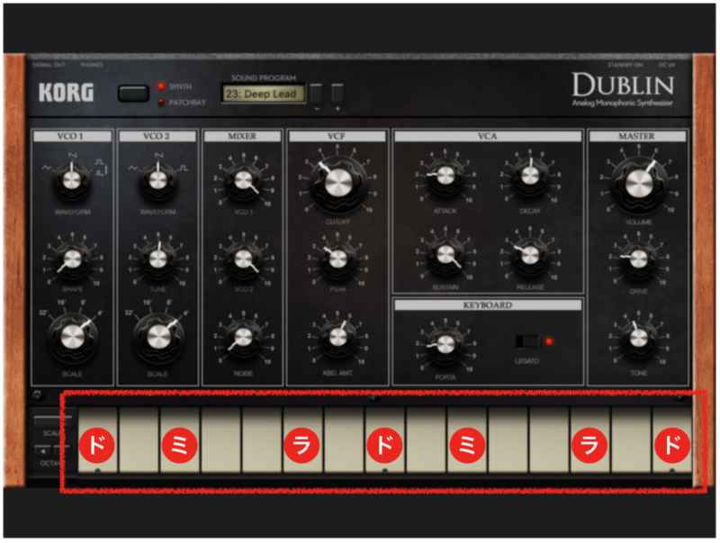Select the VCA RELEASE knob
The height and width of the screenshot is (543, 720).
[x=530, y=255]
